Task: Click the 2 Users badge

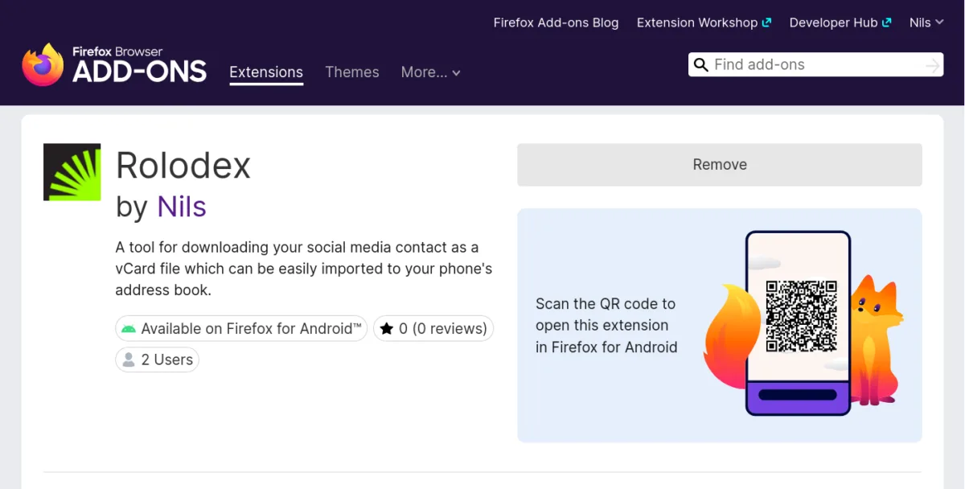Action: click(157, 360)
